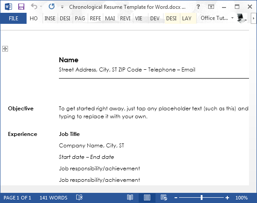
Task: Click the table move handle icon
Action: click(x=5, y=49)
